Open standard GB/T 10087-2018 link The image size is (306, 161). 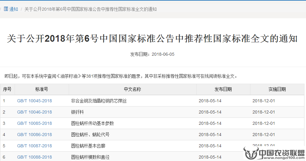point(35,146)
